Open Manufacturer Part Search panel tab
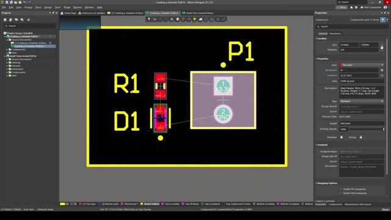The width and height of the screenshot is (391, 220). click(358, 205)
